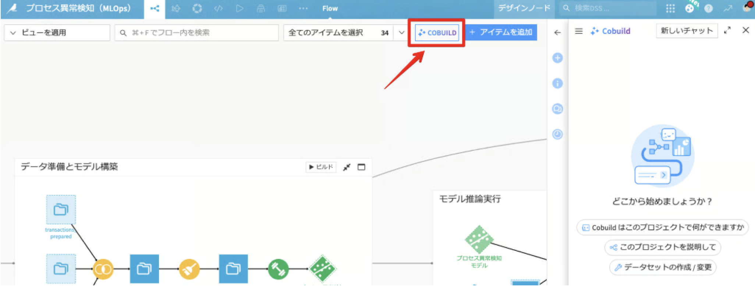Click the モデル推論実行 zone title
Image resolution: width=755 pixels, height=292 pixels.
470,199
